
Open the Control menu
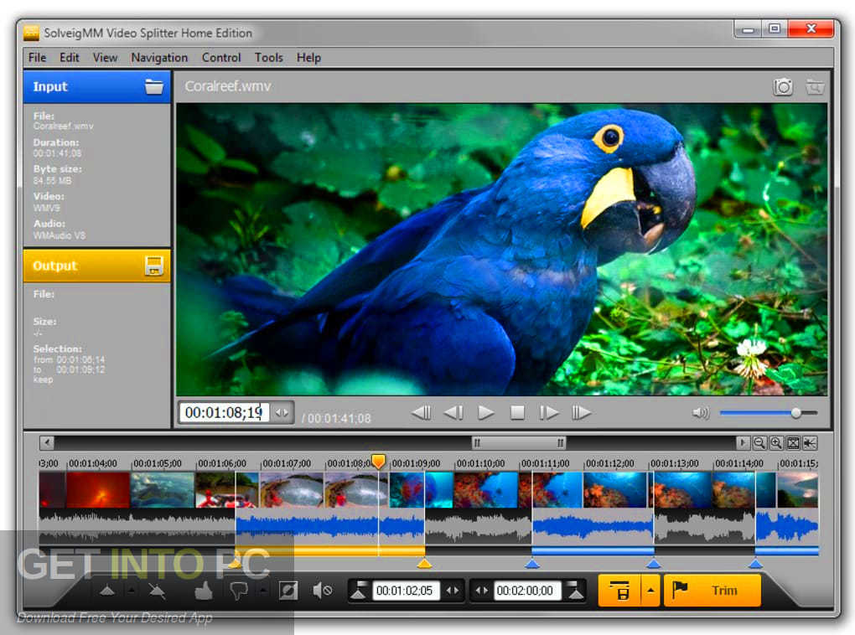220,58
